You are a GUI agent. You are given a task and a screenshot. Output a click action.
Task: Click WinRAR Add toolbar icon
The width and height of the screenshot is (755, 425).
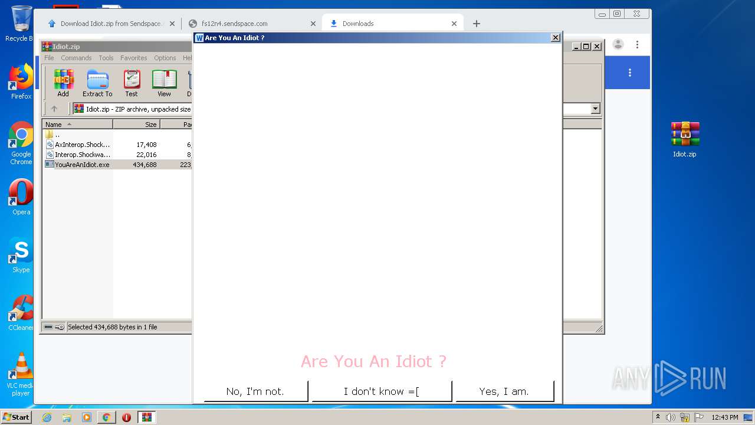(x=63, y=83)
